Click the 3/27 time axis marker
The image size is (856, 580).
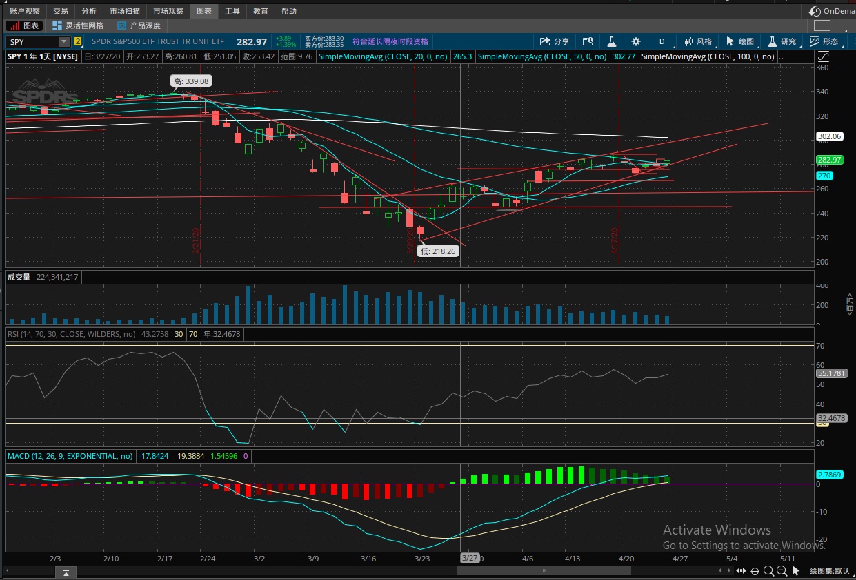click(x=470, y=558)
